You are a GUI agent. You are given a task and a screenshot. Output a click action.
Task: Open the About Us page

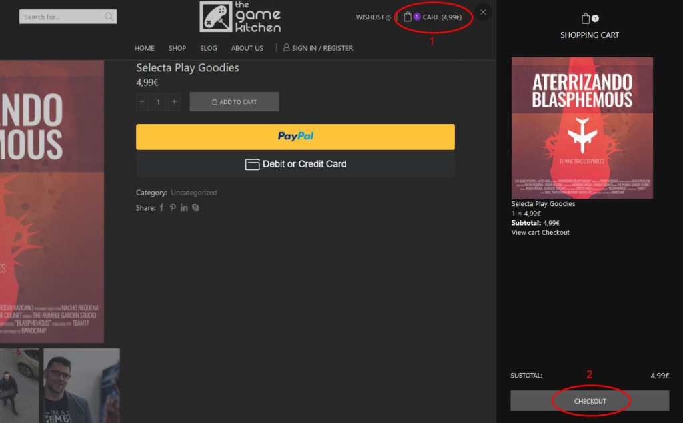click(247, 48)
